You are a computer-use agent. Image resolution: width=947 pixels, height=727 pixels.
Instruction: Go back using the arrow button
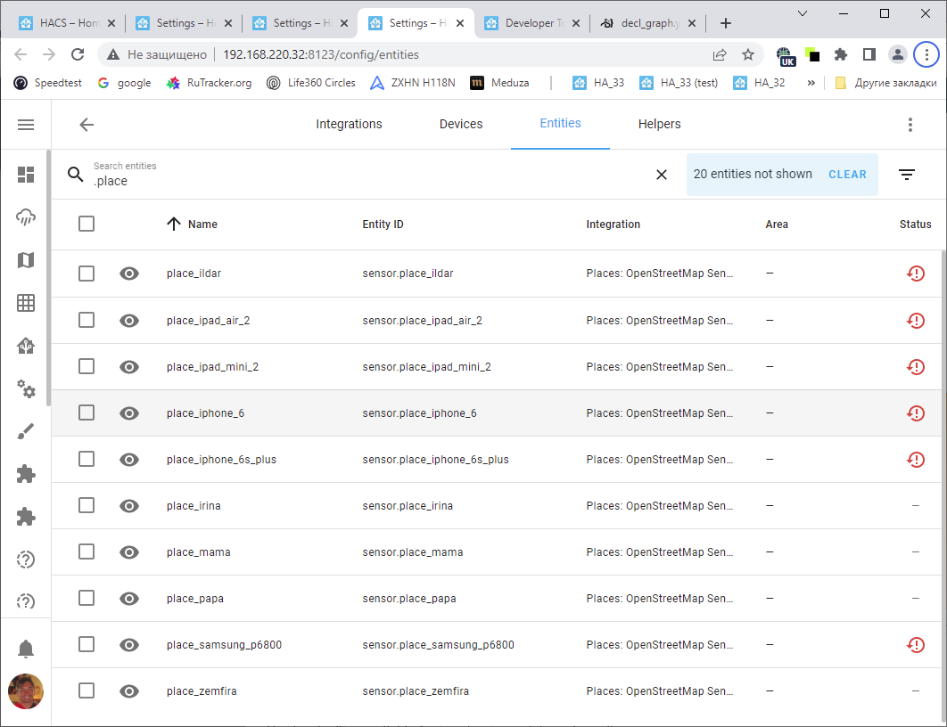tap(86, 125)
